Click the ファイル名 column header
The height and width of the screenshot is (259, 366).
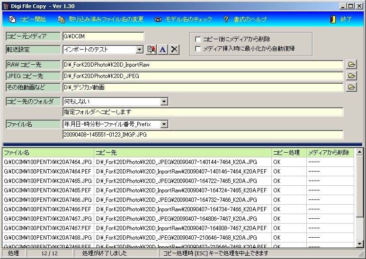pyautogui.click(x=48, y=153)
